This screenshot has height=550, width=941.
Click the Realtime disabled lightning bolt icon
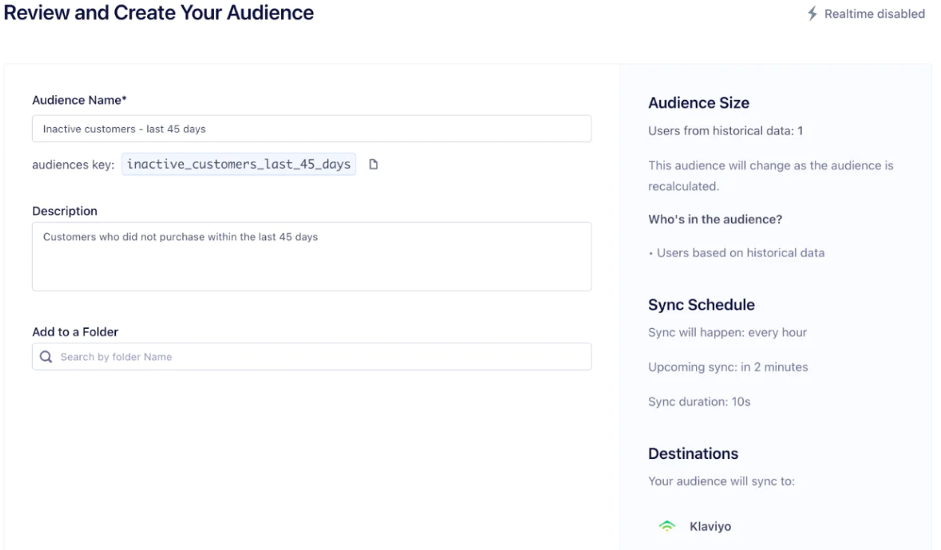click(x=812, y=13)
